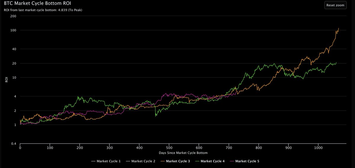
Task: Click the 900 x-axis tick label
Action: coord(288,148)
